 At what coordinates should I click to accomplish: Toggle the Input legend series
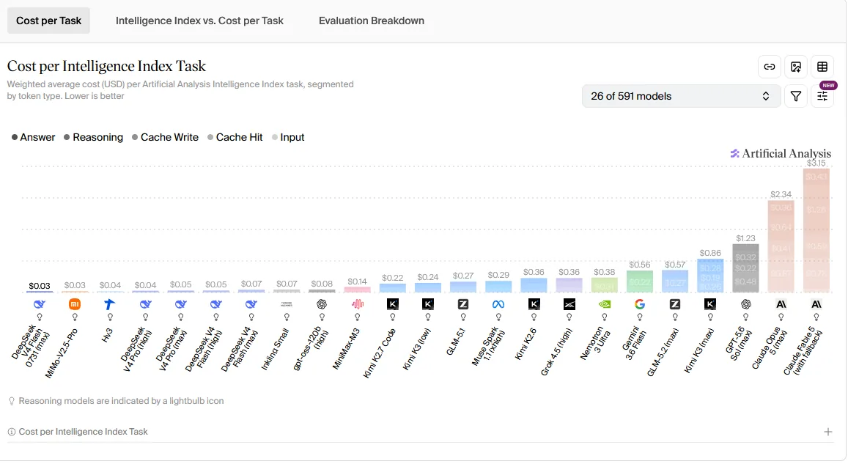[288, 137]
